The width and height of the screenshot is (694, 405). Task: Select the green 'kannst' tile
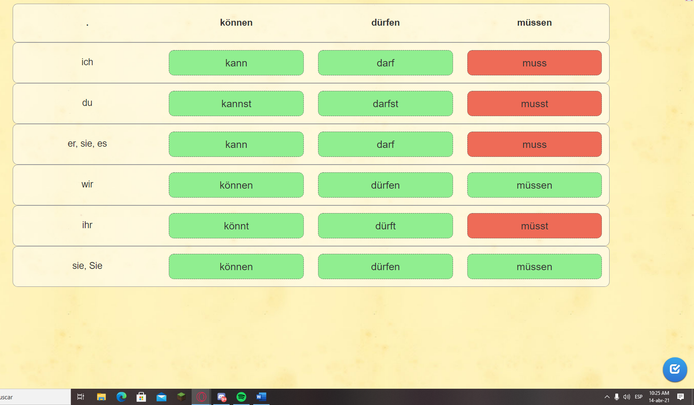(x=236, y=103)
